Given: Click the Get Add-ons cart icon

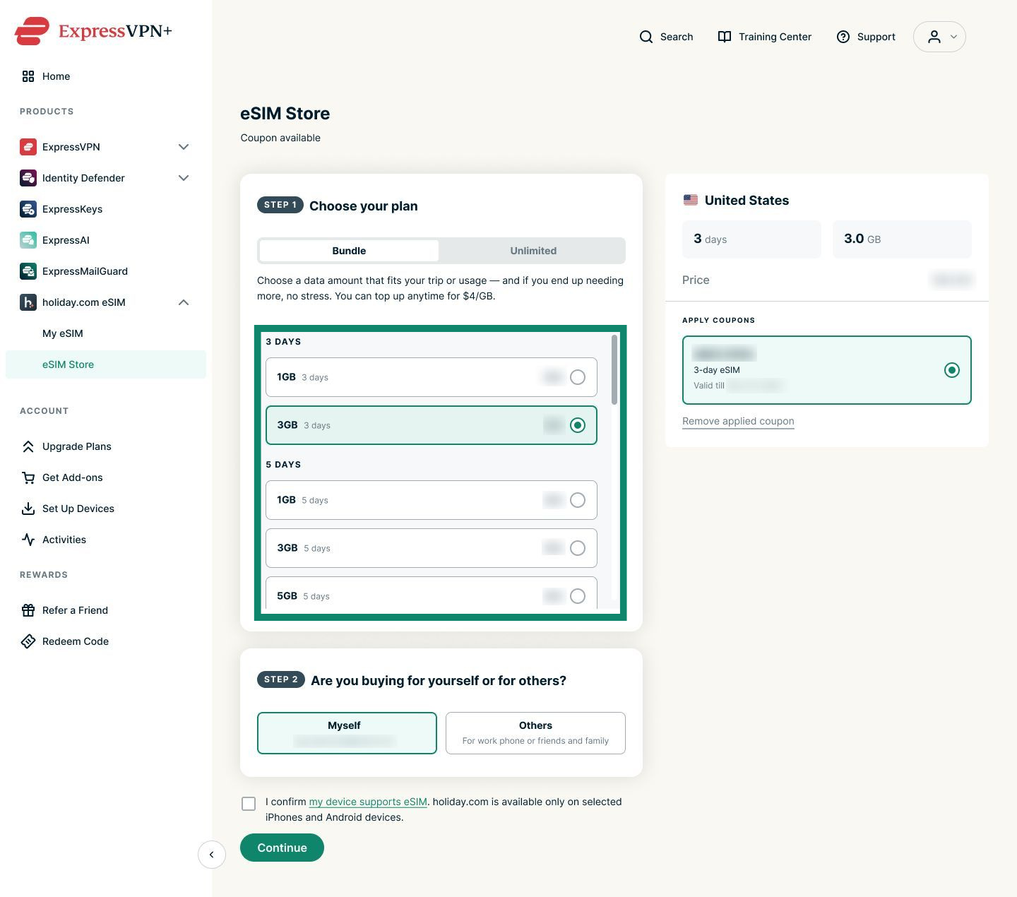Looking at the screenshot, I should (x=28, y=477).
